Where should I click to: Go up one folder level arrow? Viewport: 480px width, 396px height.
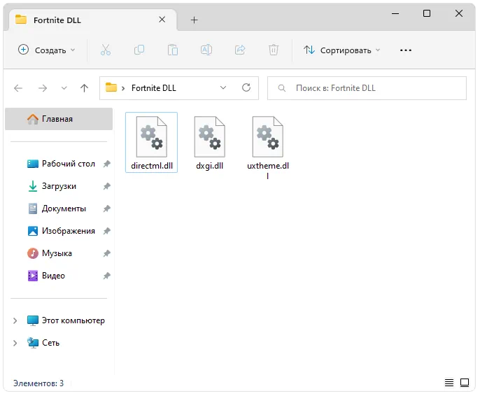click(x=84, y=88)
